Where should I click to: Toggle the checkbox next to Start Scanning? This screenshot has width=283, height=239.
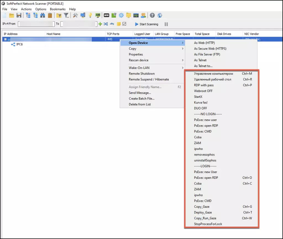pyautogui.click(x=124, y=24)
